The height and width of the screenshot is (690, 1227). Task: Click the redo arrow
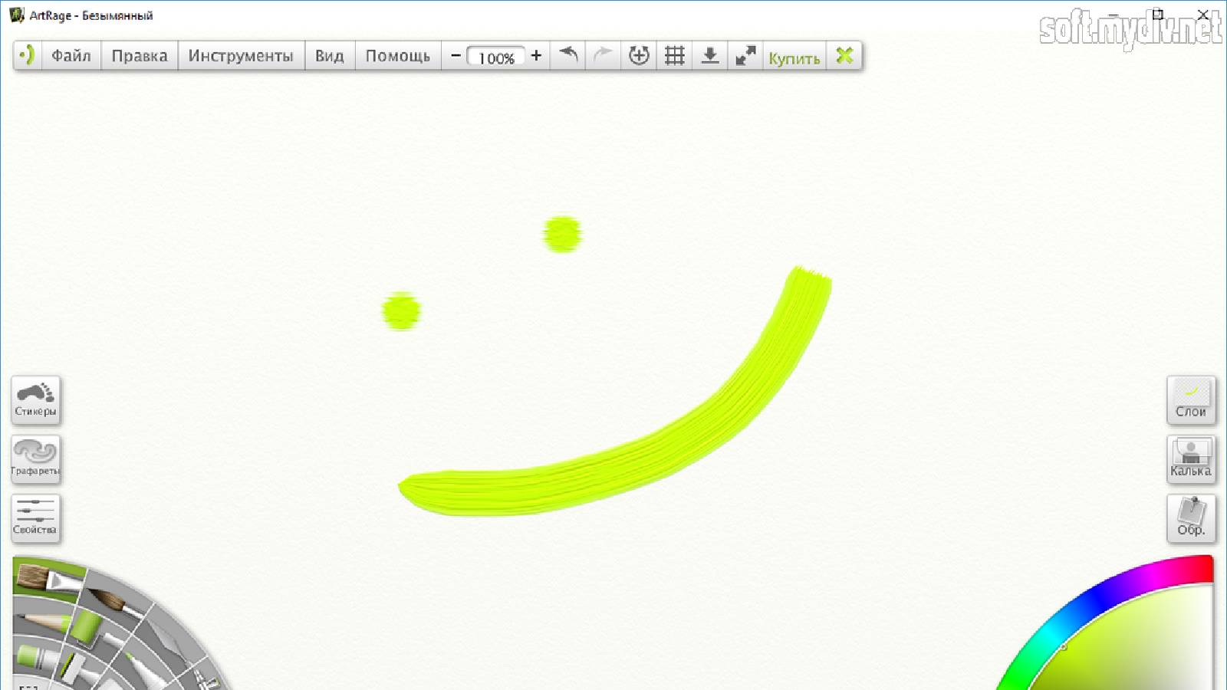pyautogui.click(x=604, y=55)
